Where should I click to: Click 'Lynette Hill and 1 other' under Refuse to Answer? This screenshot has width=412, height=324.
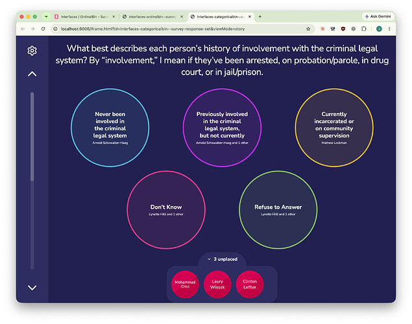(278, 214)
